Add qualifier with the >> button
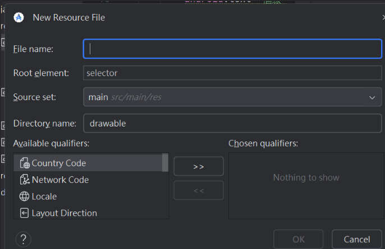The image size is (385, 249). 199,166
